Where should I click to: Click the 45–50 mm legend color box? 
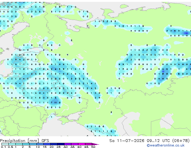(x=89, y=144)
